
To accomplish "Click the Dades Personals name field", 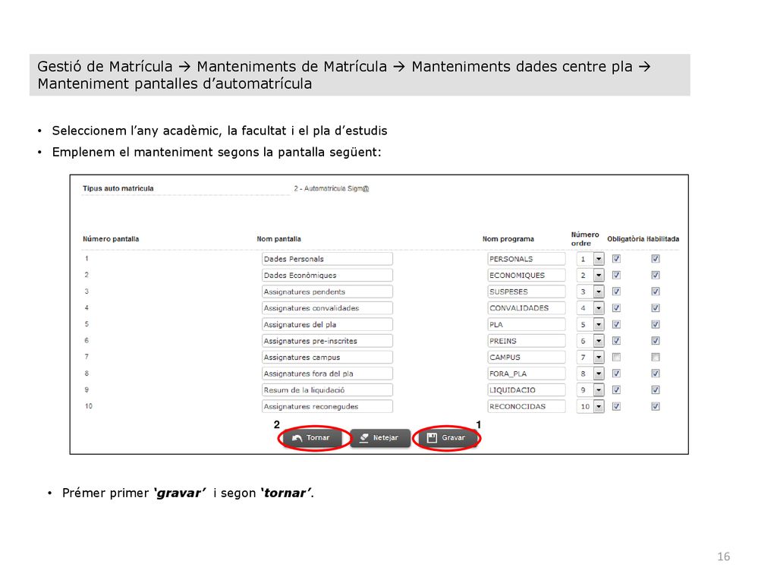I will pos(327,259).
